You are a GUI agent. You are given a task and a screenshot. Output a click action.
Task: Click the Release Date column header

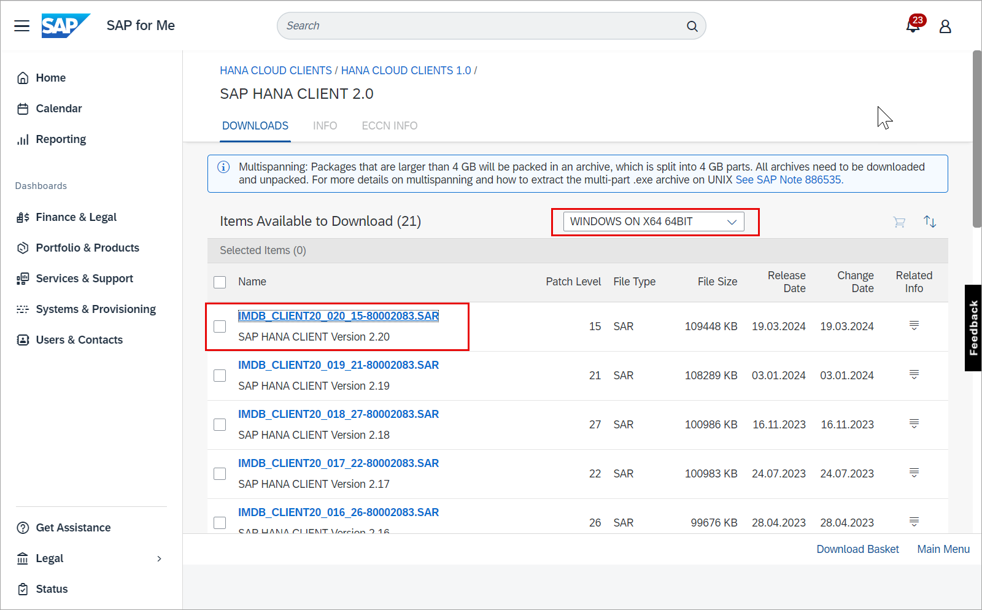point(786,282)
